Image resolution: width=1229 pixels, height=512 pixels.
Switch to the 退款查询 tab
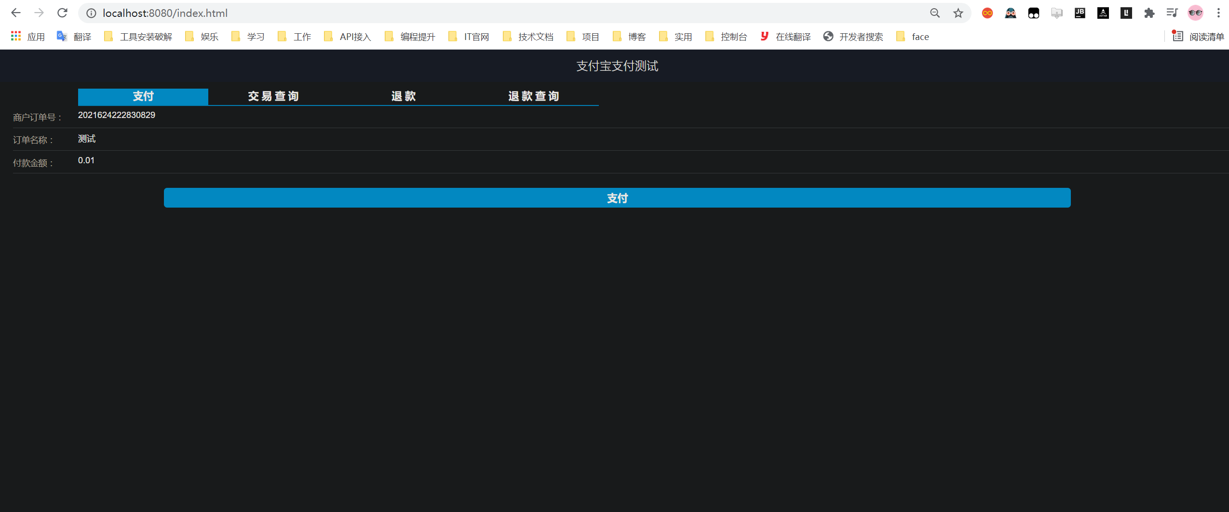533,96
